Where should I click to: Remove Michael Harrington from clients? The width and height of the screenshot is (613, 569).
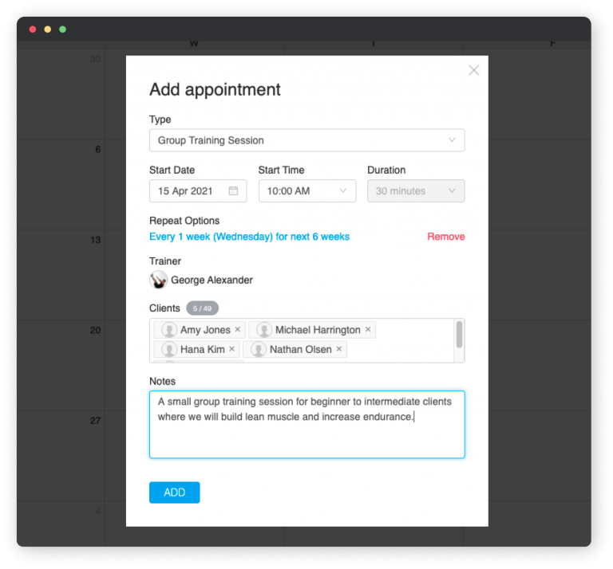[x=368, y=329]
